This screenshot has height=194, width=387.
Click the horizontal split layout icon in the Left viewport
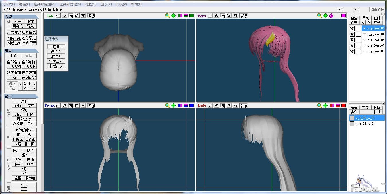coord(338,106)
